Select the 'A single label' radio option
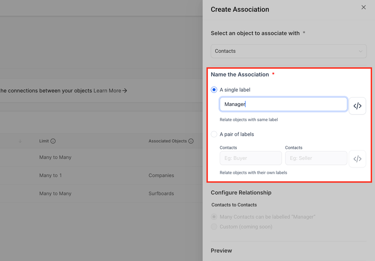This screenshot has width=375, height=261. click(x=214, y=90)
